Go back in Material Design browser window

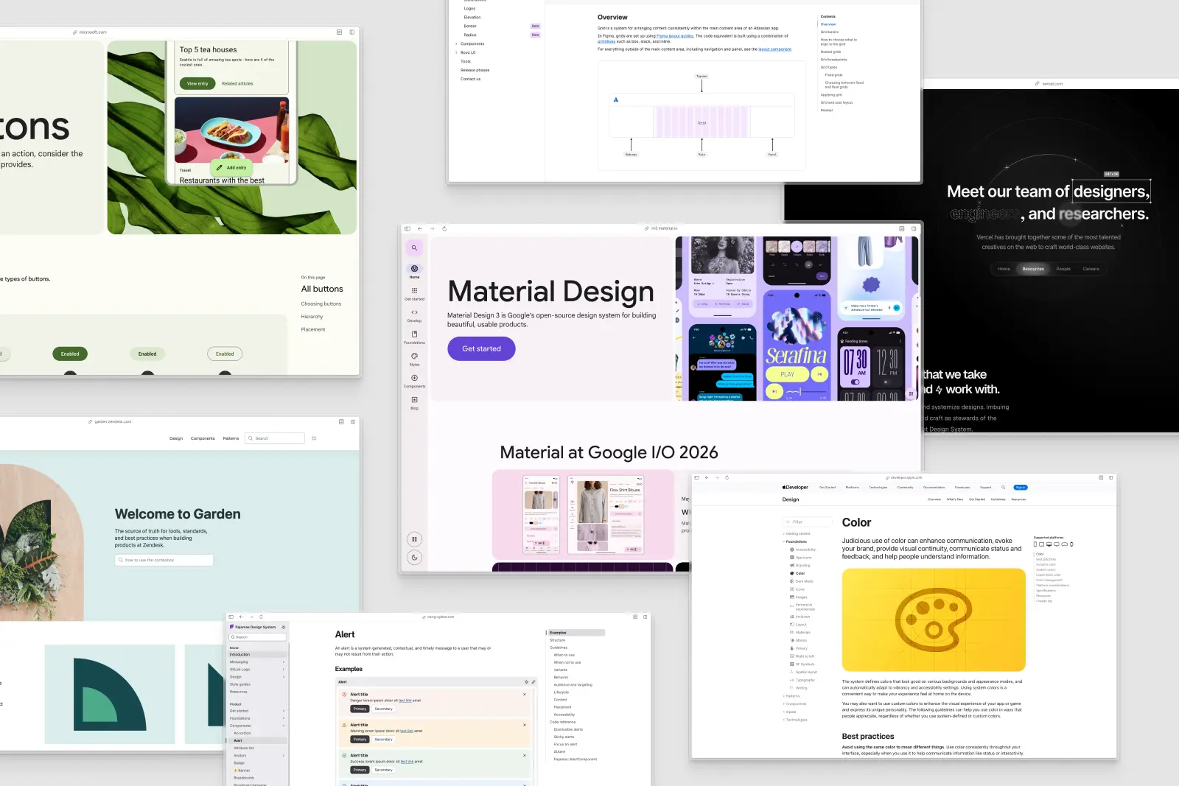pos(420,228)
